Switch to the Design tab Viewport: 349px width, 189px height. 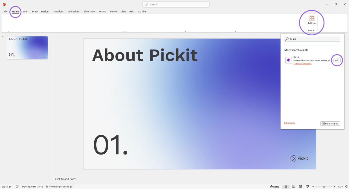click(x=45, y=11)
